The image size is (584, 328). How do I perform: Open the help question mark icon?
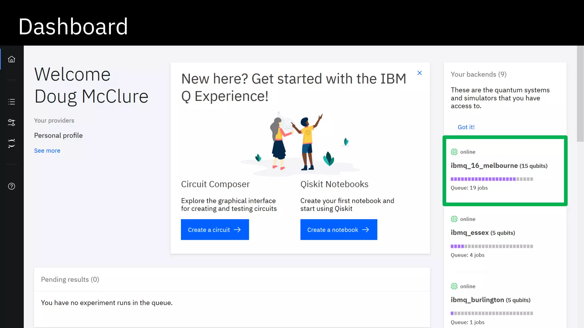pos(11,186)
